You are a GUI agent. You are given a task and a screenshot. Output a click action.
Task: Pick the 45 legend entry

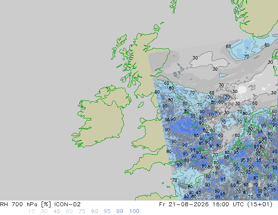[x=57, y=211]
